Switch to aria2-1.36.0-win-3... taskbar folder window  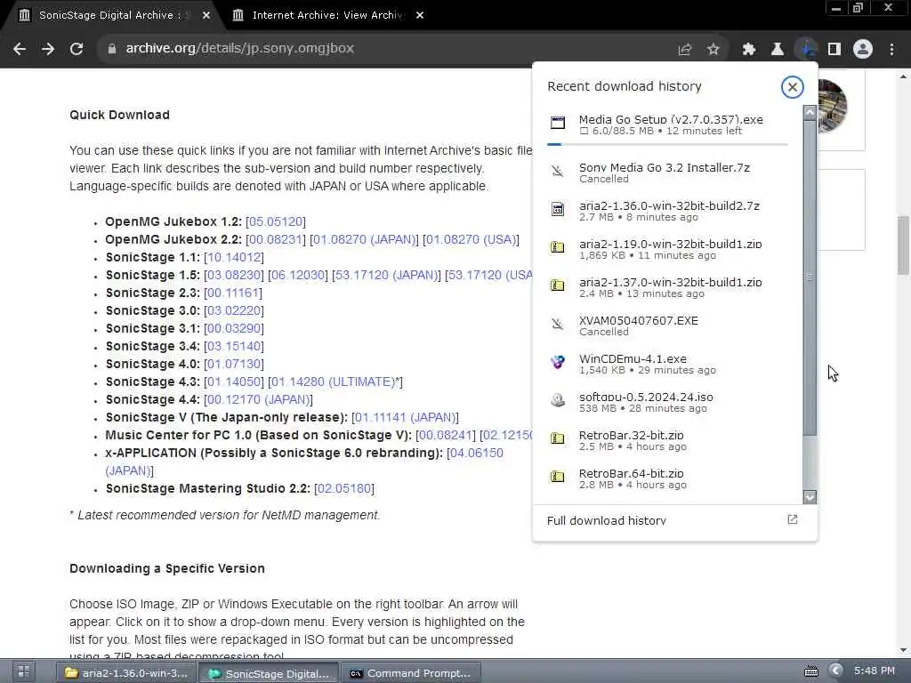coord(127,673)
